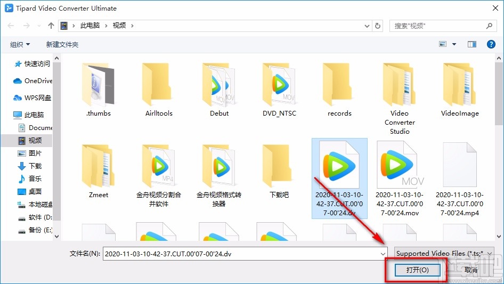
Task: Open 下载 in the sidebar
Action: pos(30,166)
